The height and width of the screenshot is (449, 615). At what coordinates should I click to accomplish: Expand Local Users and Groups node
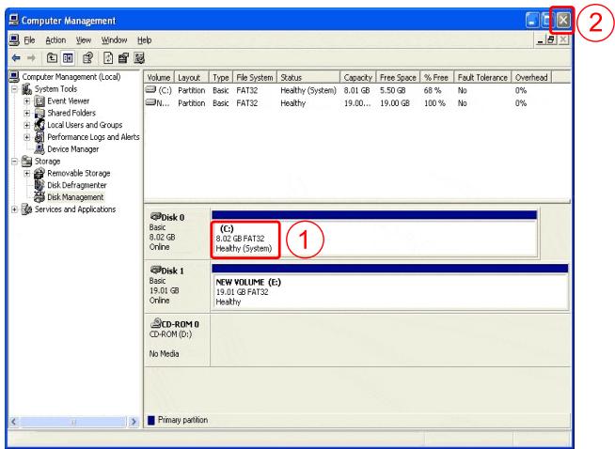27,125
